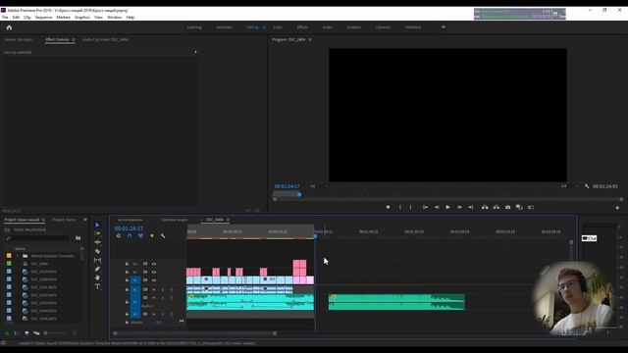This screenshot has width=628, height=353.
Task: Switch to Effects workspace tab
Action: point(302,27)
